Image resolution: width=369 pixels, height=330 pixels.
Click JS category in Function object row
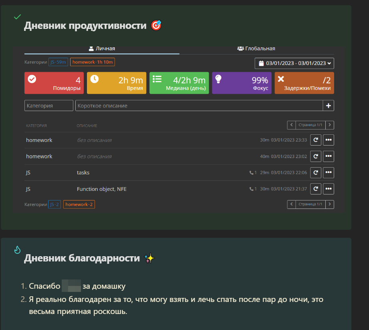click(28, 189)
